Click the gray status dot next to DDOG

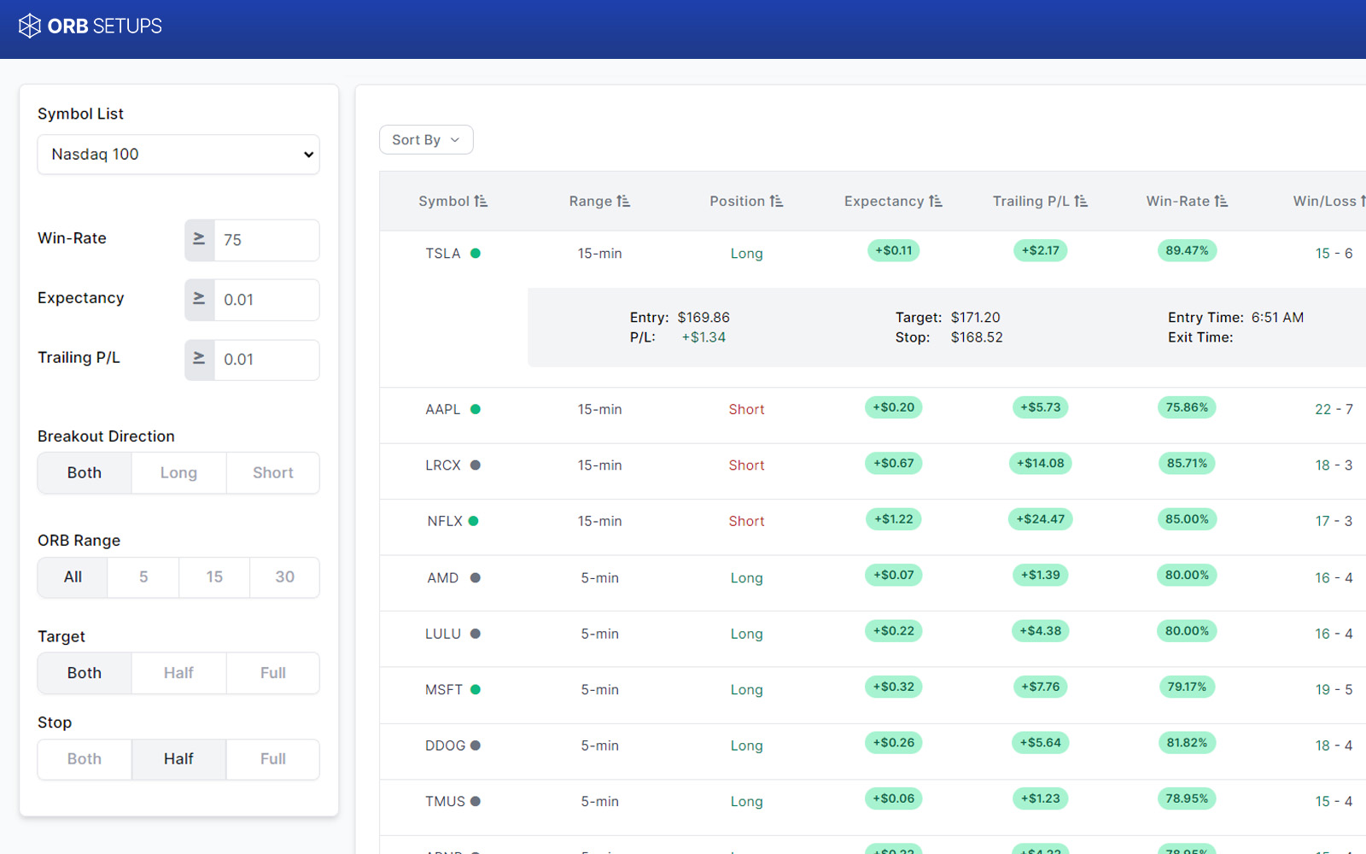point(476,746)
